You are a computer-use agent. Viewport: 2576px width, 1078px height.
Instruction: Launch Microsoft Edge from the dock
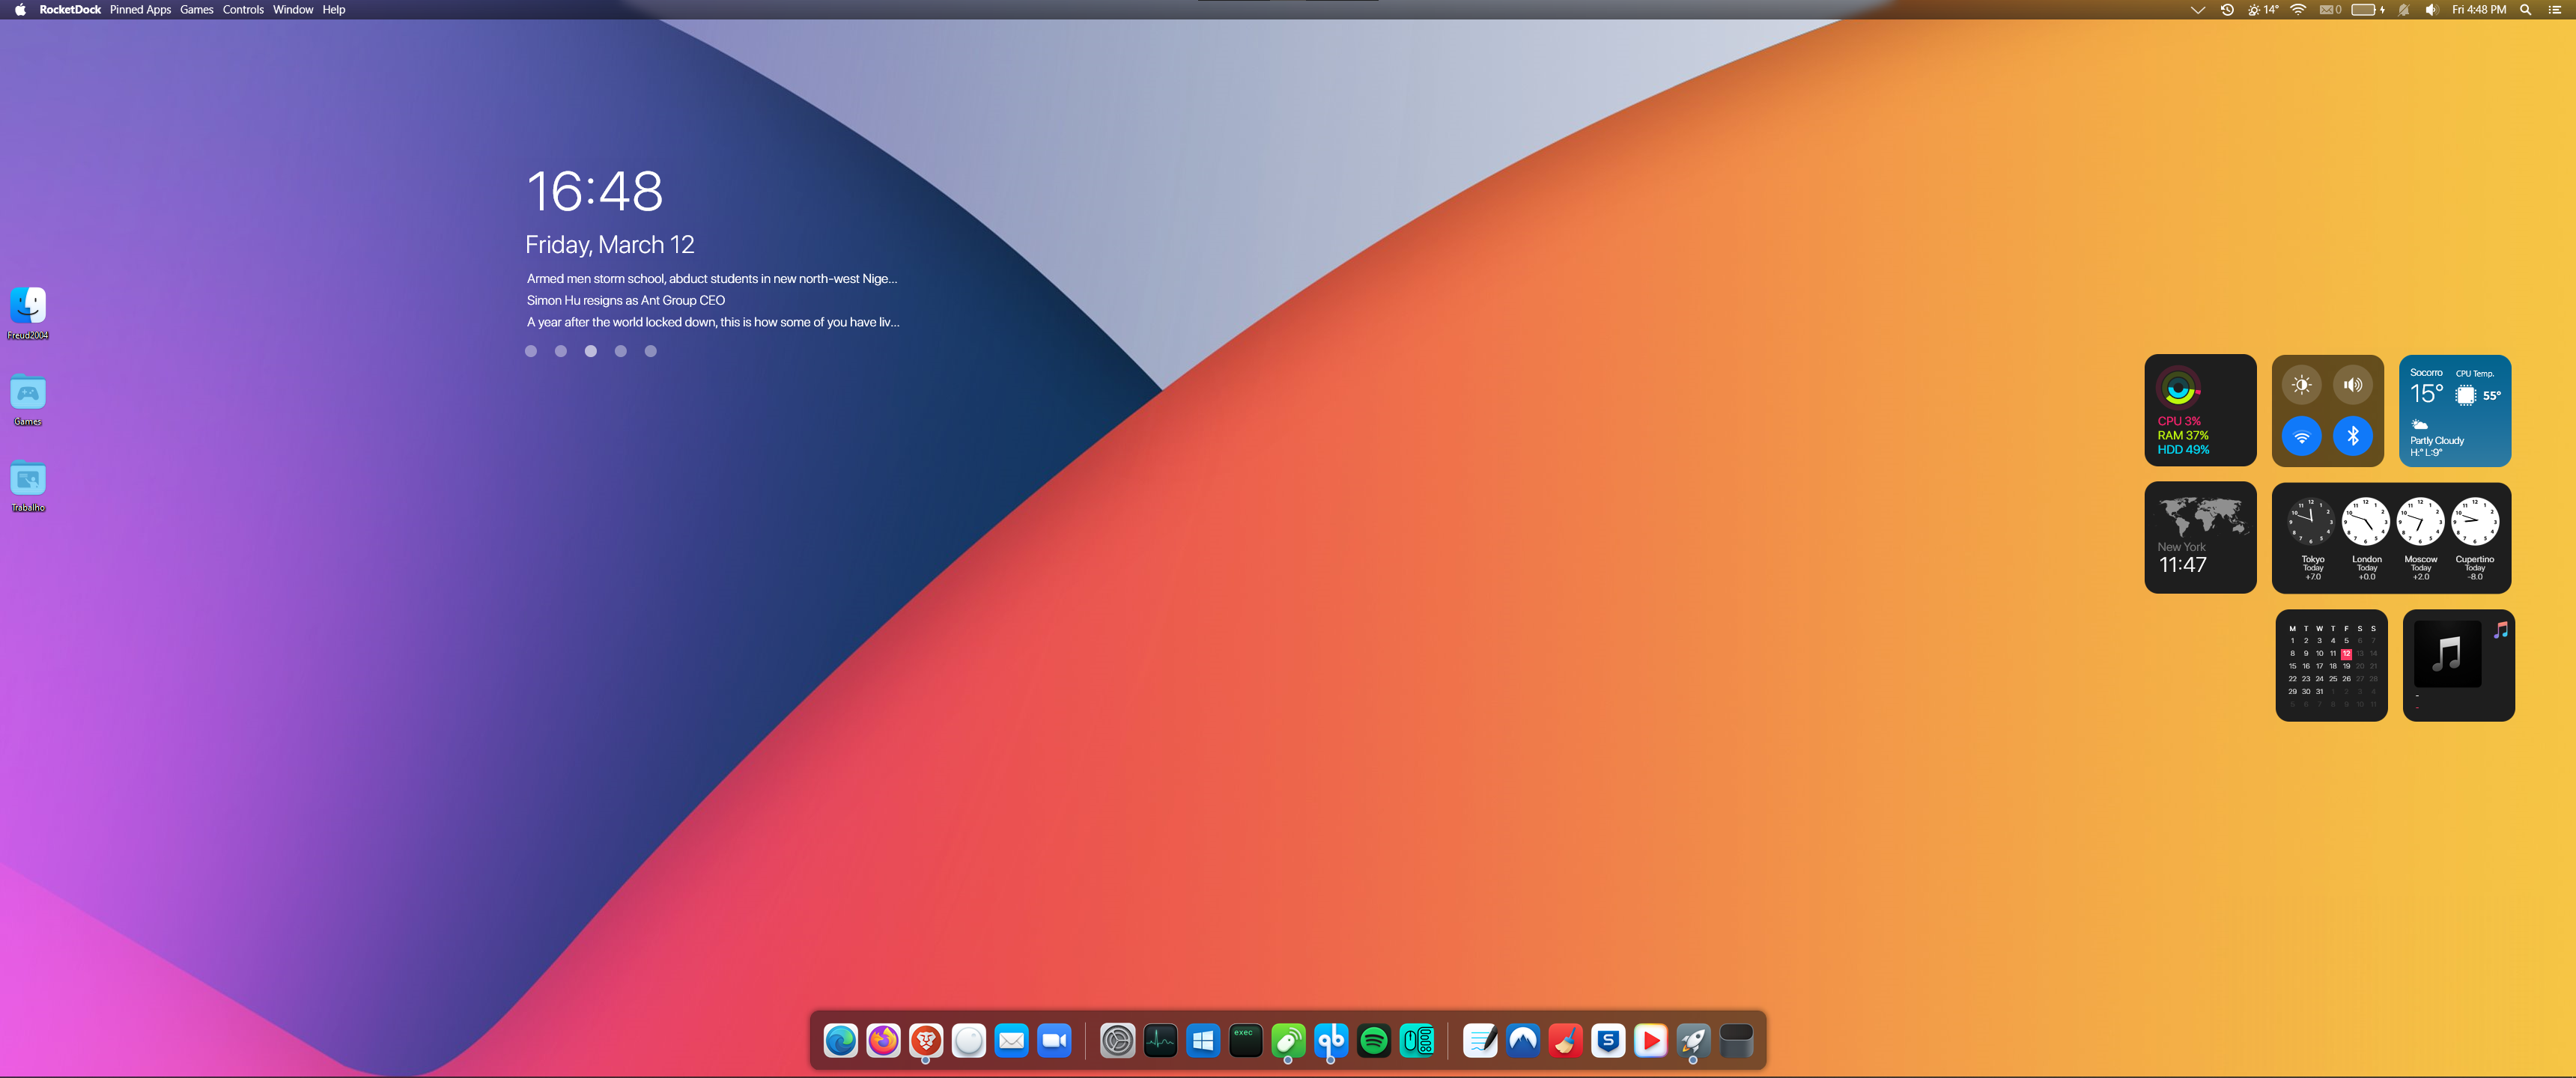(840, 1041)
